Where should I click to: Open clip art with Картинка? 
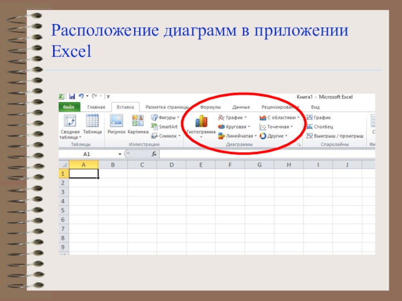138,124
